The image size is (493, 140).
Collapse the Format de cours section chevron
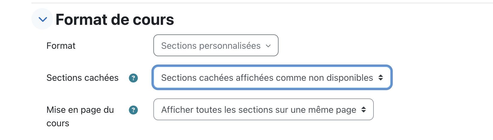pos(43,19)
